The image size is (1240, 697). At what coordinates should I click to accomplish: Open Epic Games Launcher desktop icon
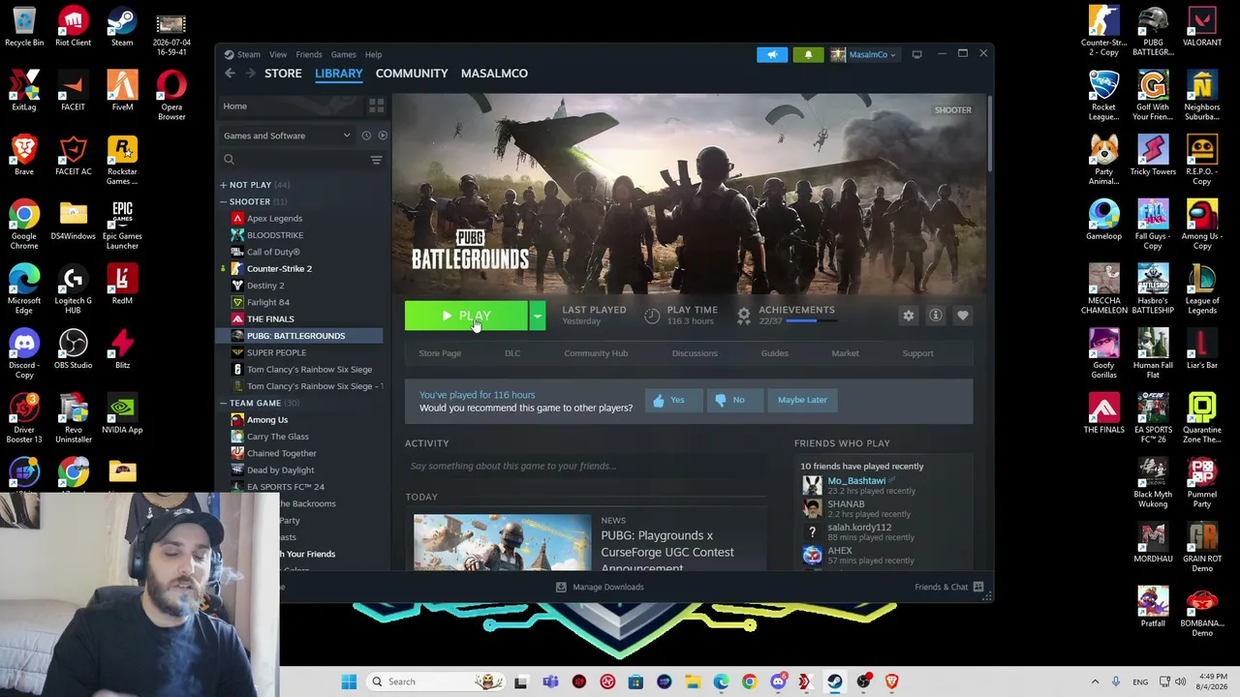(x=122, y=226)
